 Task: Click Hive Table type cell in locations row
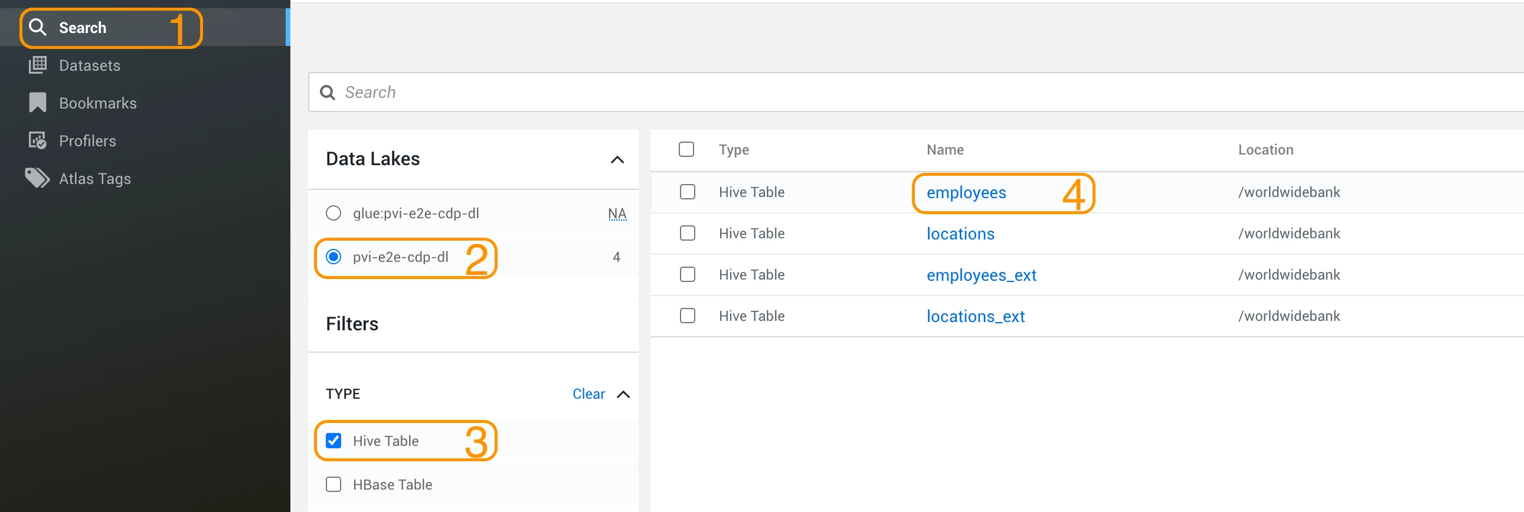751,234
